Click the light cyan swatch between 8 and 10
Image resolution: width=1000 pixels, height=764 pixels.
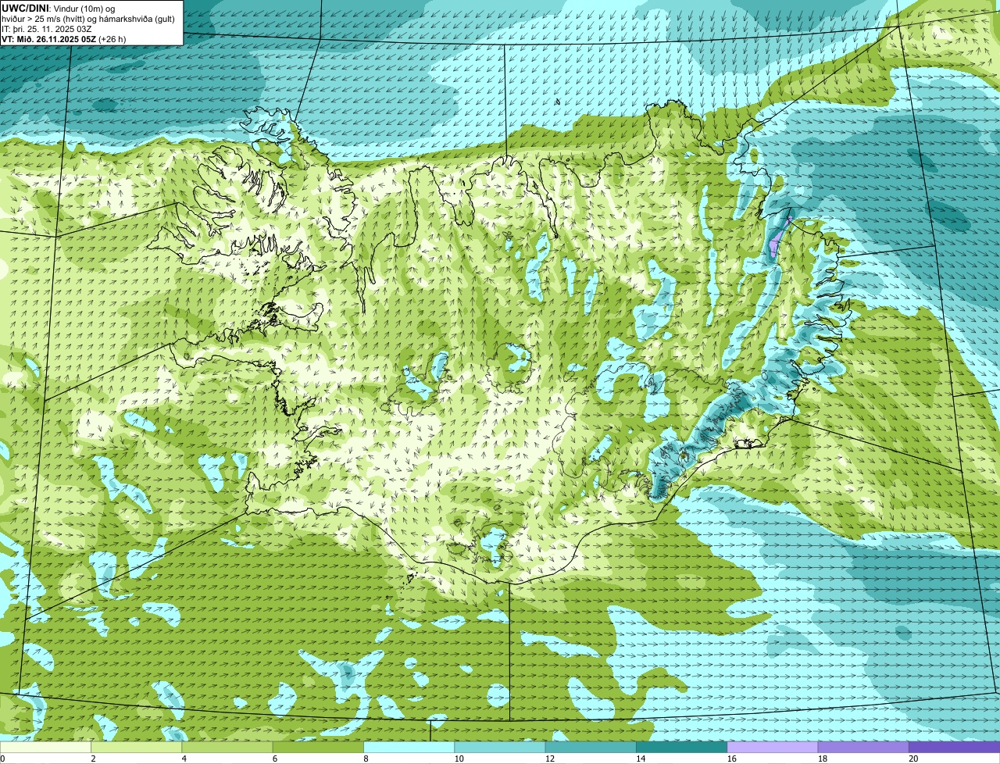409,748
